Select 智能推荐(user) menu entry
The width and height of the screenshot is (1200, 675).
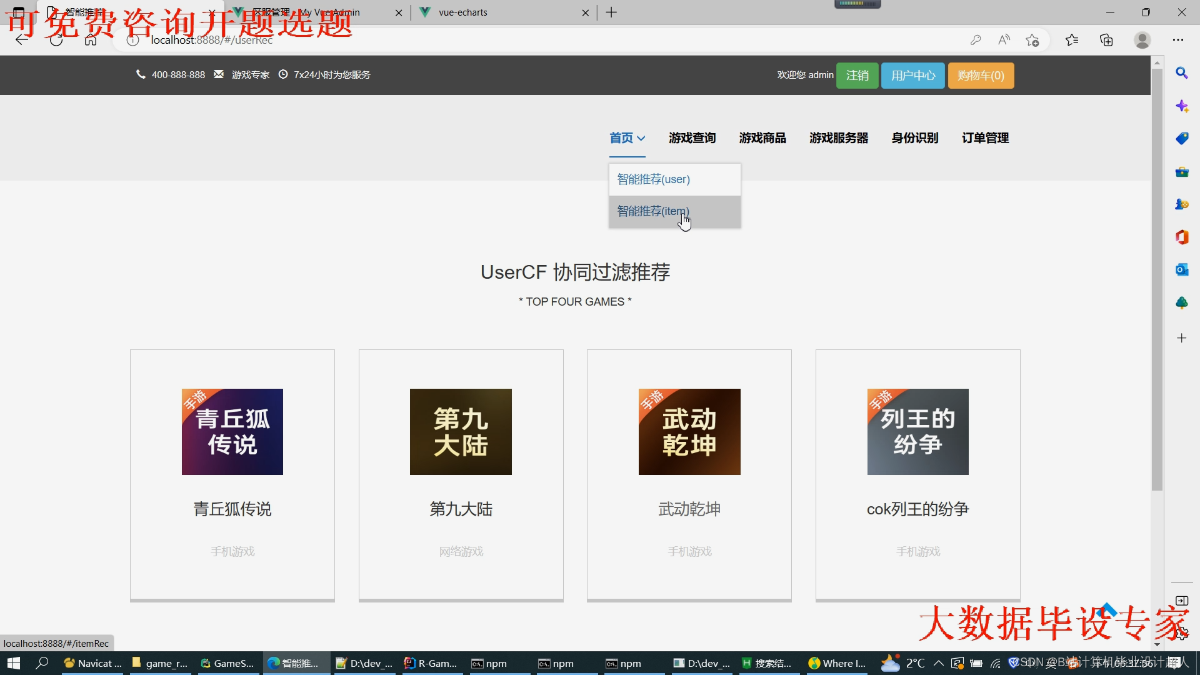click(x=653, y=179)
